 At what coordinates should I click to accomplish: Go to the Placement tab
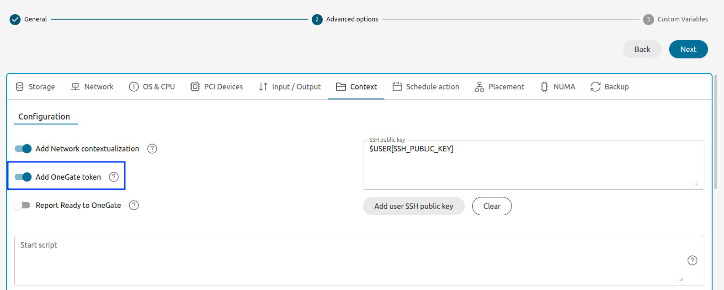click(x=499, y=87)
